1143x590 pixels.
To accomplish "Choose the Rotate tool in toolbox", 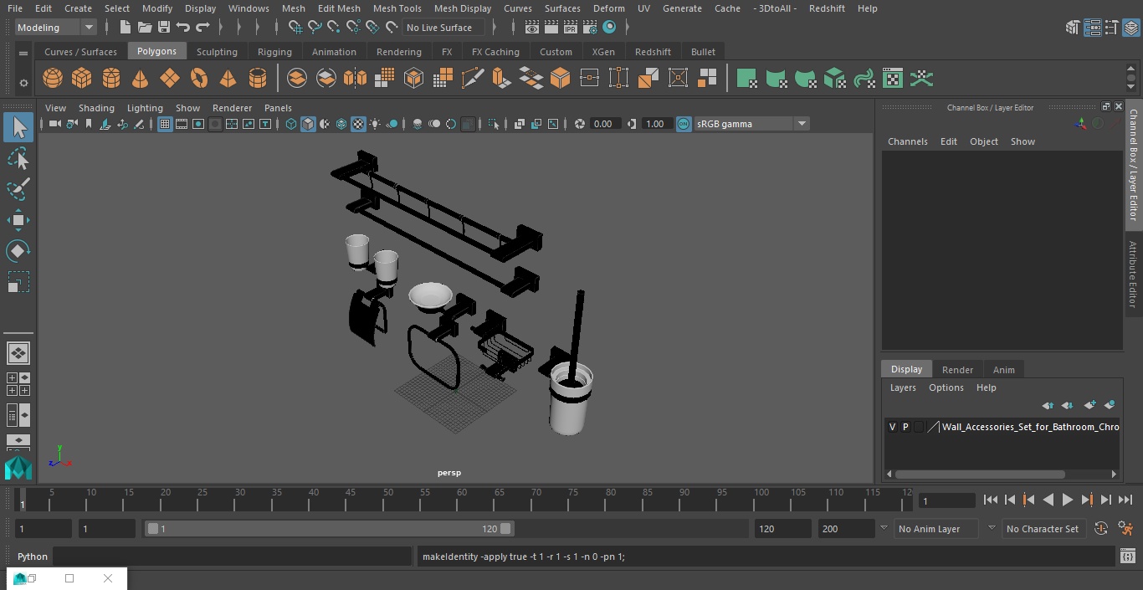I will [x=18, y=251].
